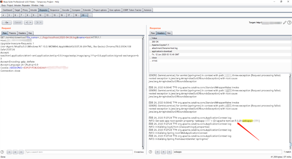Switch to the Proxy tab
The width and height of the screenshot is (292, 159).
(x=25, y=10)
